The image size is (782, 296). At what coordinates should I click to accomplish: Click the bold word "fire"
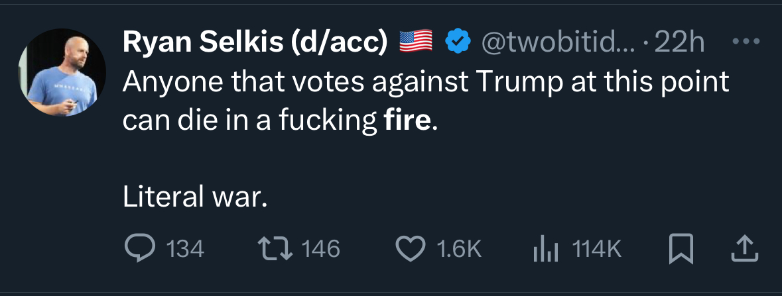tap(407, 122)
